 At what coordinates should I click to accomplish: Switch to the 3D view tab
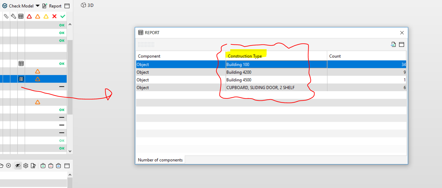[87, 5]
